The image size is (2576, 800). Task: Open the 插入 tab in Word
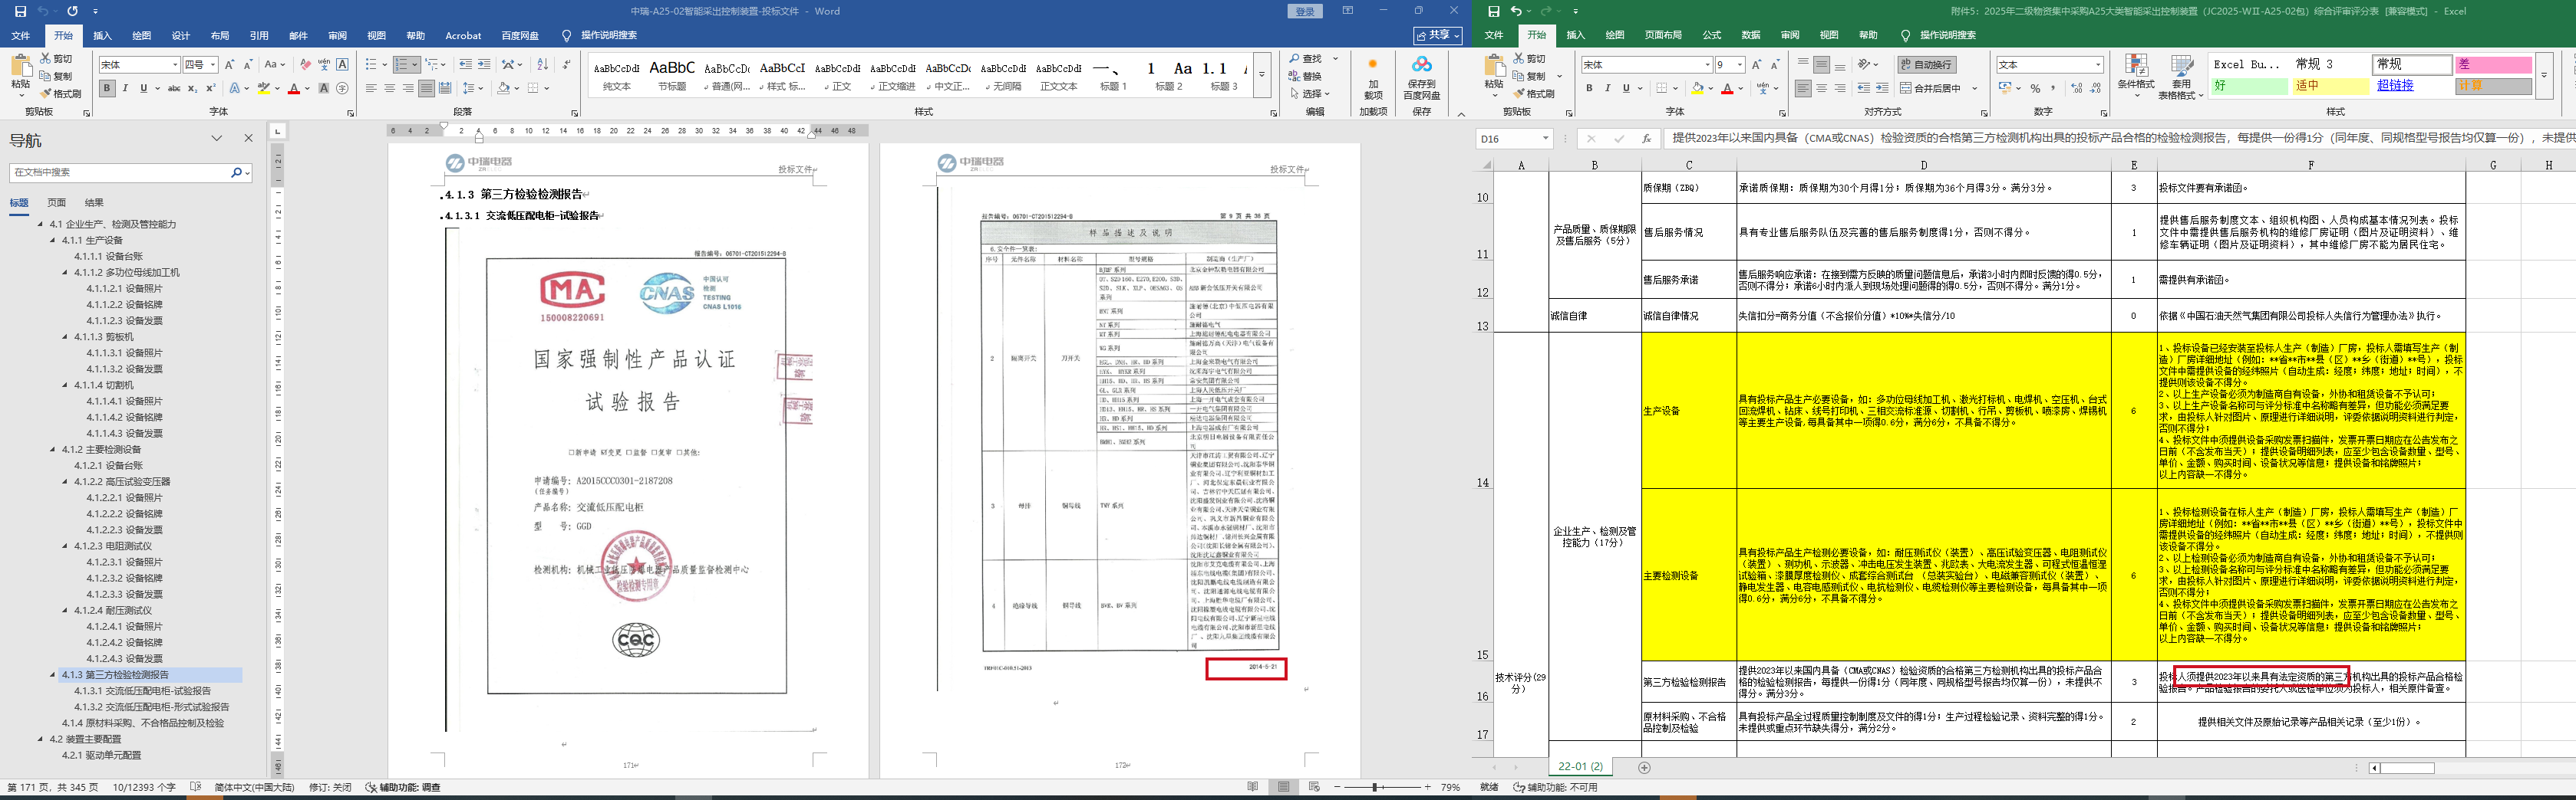click(x=102, y=36)
